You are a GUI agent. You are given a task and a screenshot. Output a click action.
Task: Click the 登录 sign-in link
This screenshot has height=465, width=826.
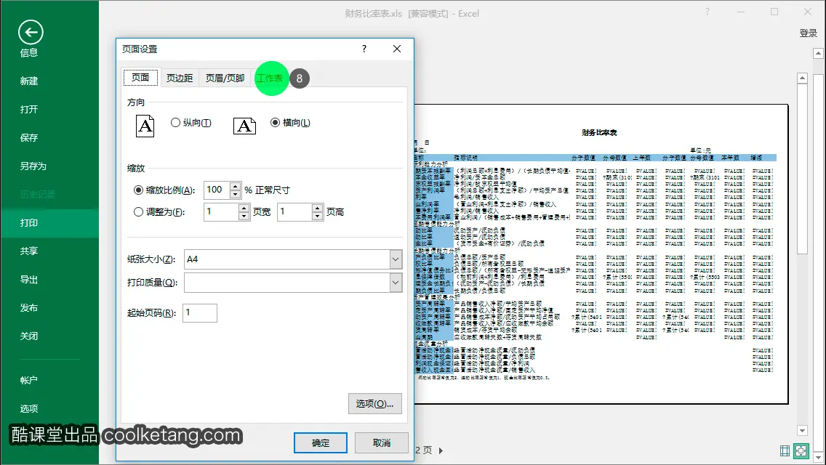click(808, 33)
